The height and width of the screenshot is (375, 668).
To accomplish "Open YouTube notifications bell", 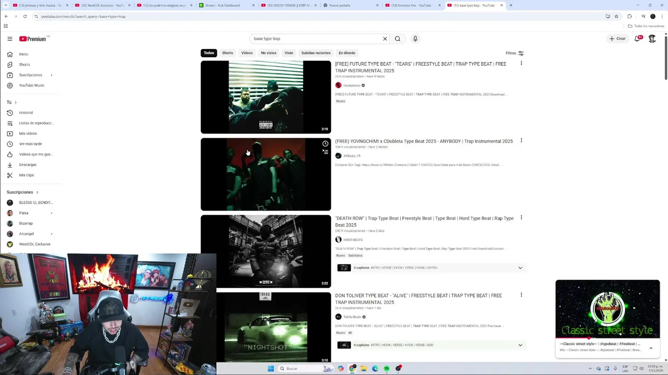I will coord(637,39).
